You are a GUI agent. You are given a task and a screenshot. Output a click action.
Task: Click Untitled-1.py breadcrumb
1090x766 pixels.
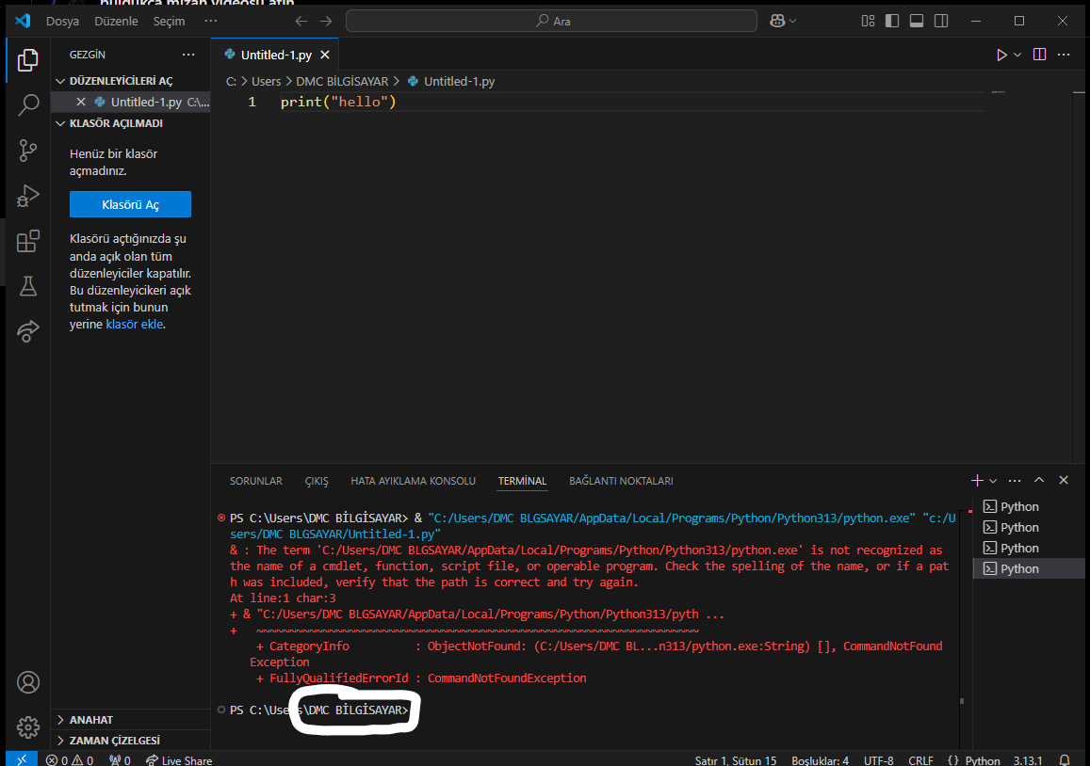tap(459, 81)
